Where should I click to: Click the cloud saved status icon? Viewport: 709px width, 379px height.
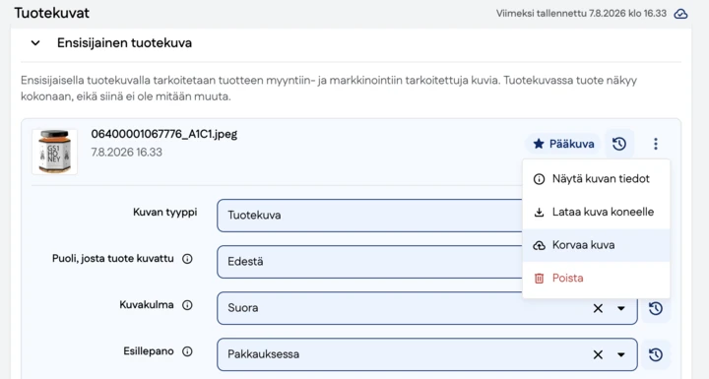[x=680, y=14]
